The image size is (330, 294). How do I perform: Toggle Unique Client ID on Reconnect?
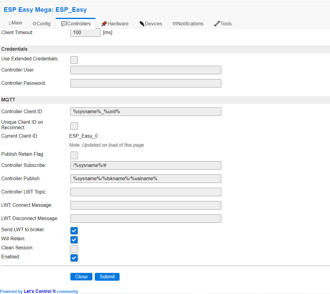[x=74, y=126]
